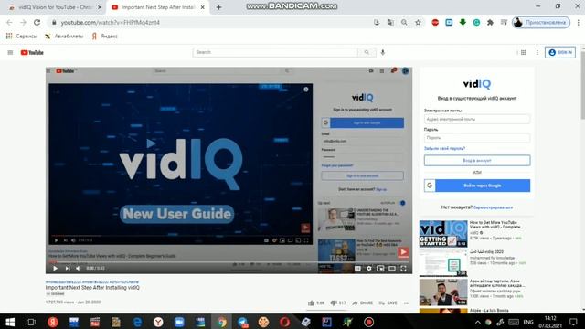Viewport: 585px width, 329px height.
Task: Play the video with the player's play button
Action: 55,268
